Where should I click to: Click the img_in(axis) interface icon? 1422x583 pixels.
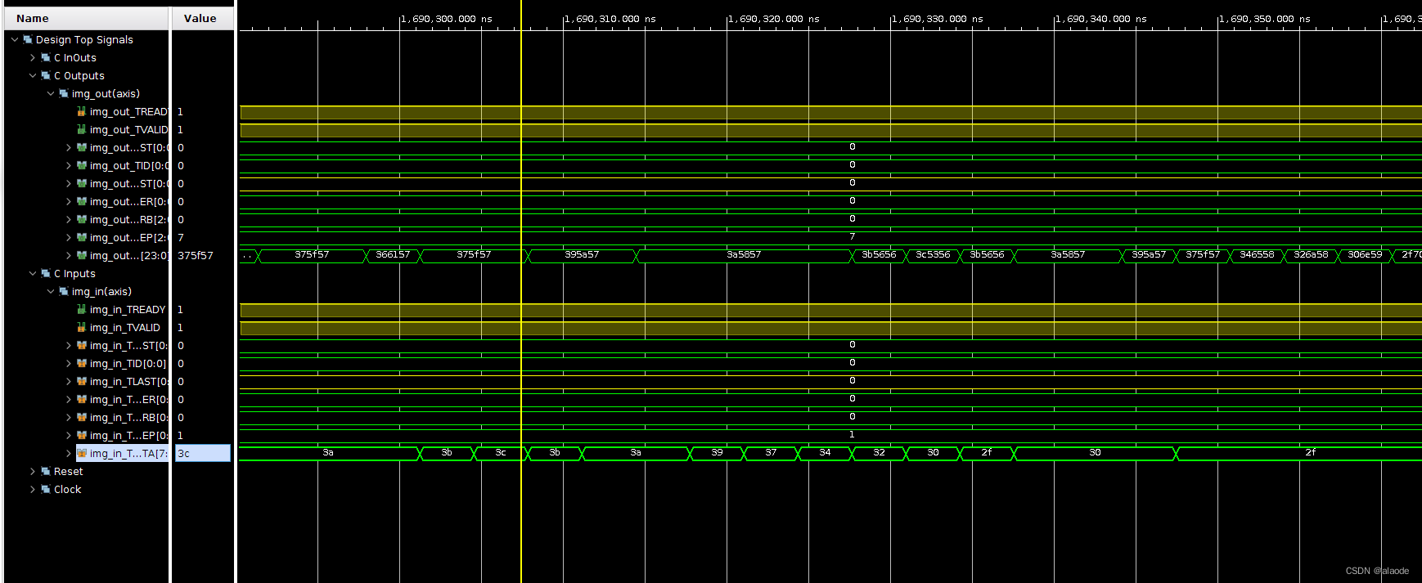64,291
